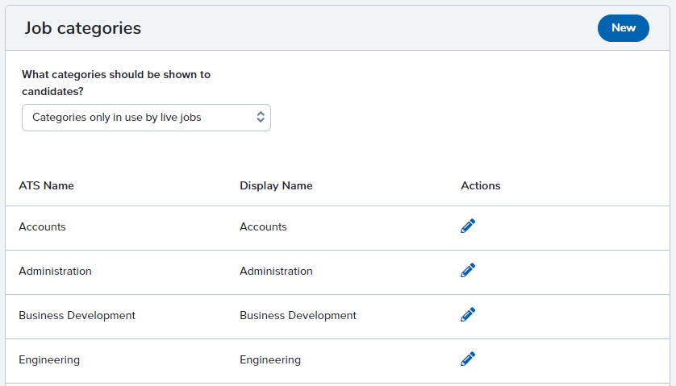The width and height of the screenshot is (676, 386).
Task: Click the Job categories heading
Action: 83,28
